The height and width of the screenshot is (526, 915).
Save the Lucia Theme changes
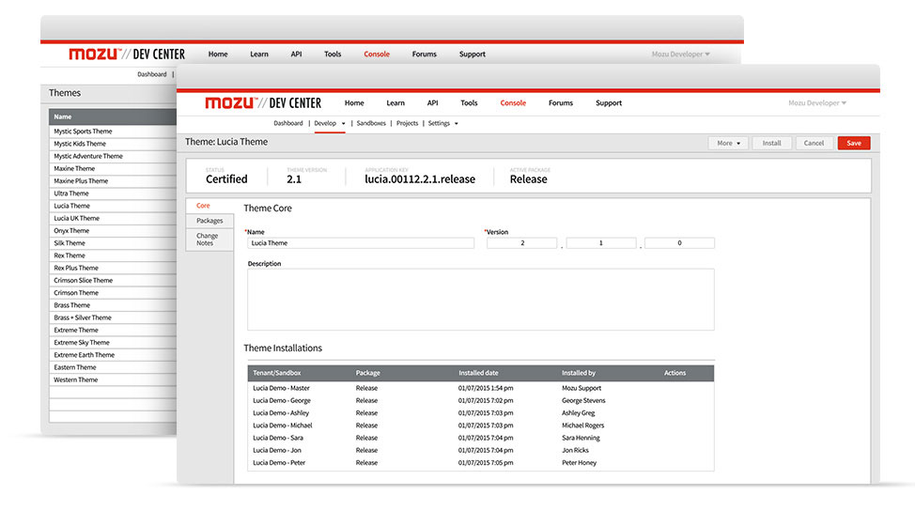854,143
